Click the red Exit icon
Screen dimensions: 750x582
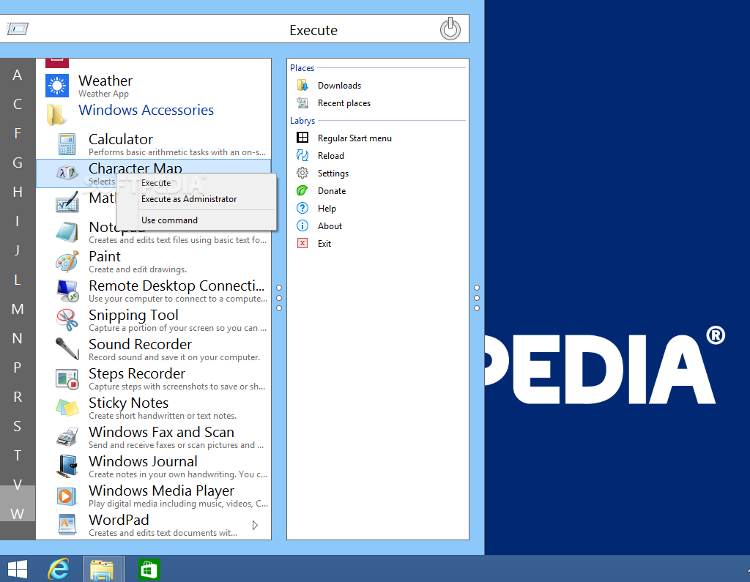coord(302,243)
